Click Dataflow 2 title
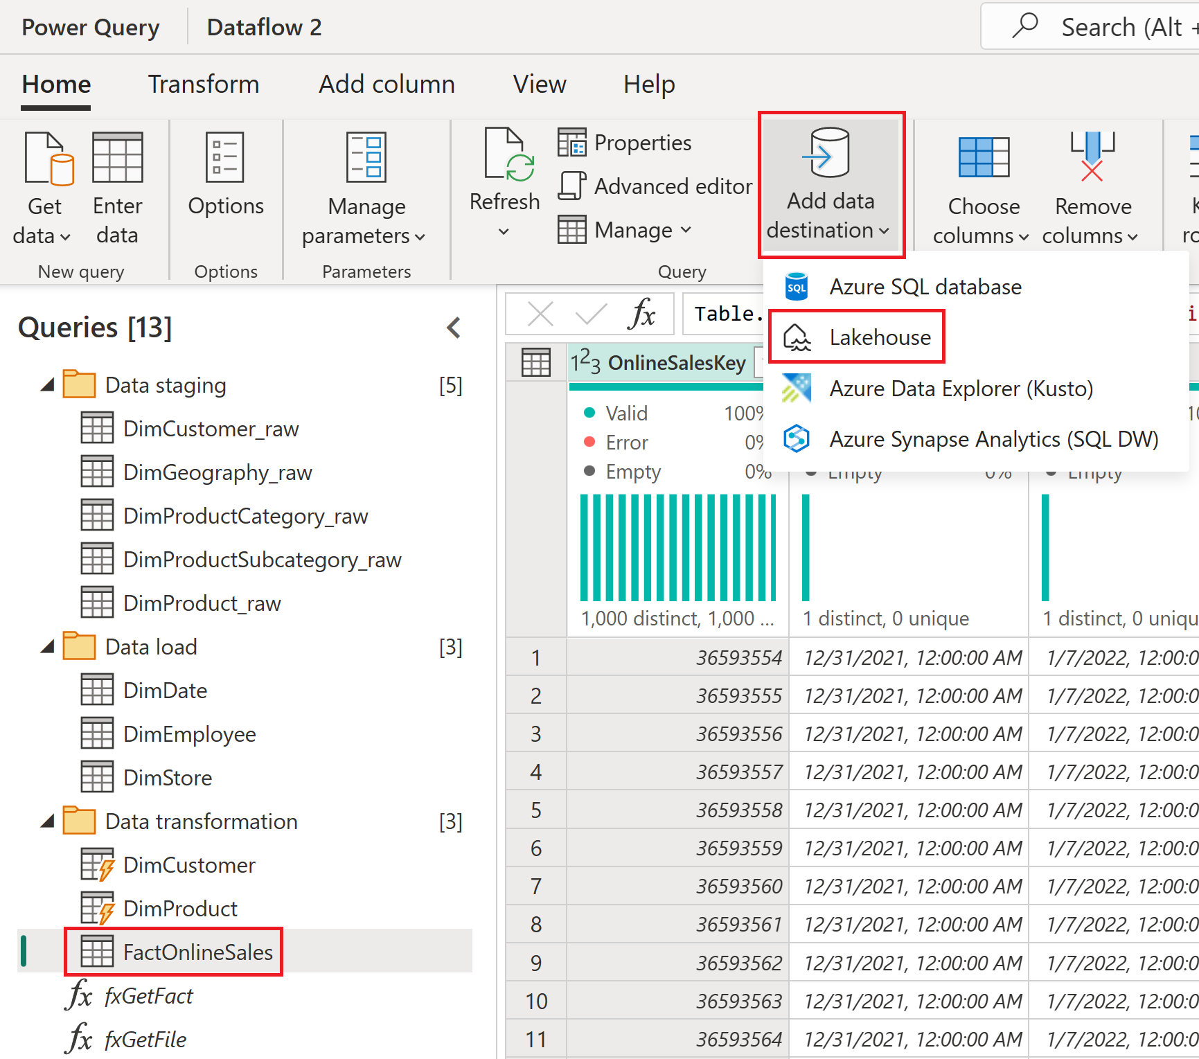1199x1059 pixels. pyautogui.click(x=264, y=27)
